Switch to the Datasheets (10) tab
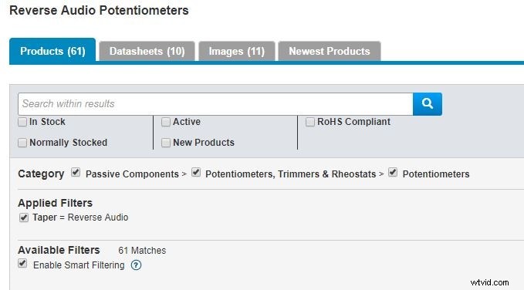Image resolution: width=524 pixels, height=290 pixels. click(147, 51)
